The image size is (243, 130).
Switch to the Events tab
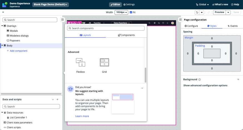click(233, 26)
